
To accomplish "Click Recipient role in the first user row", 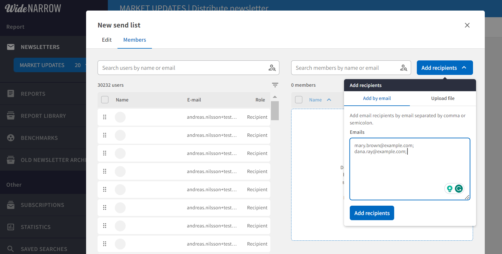I will 257,117.
